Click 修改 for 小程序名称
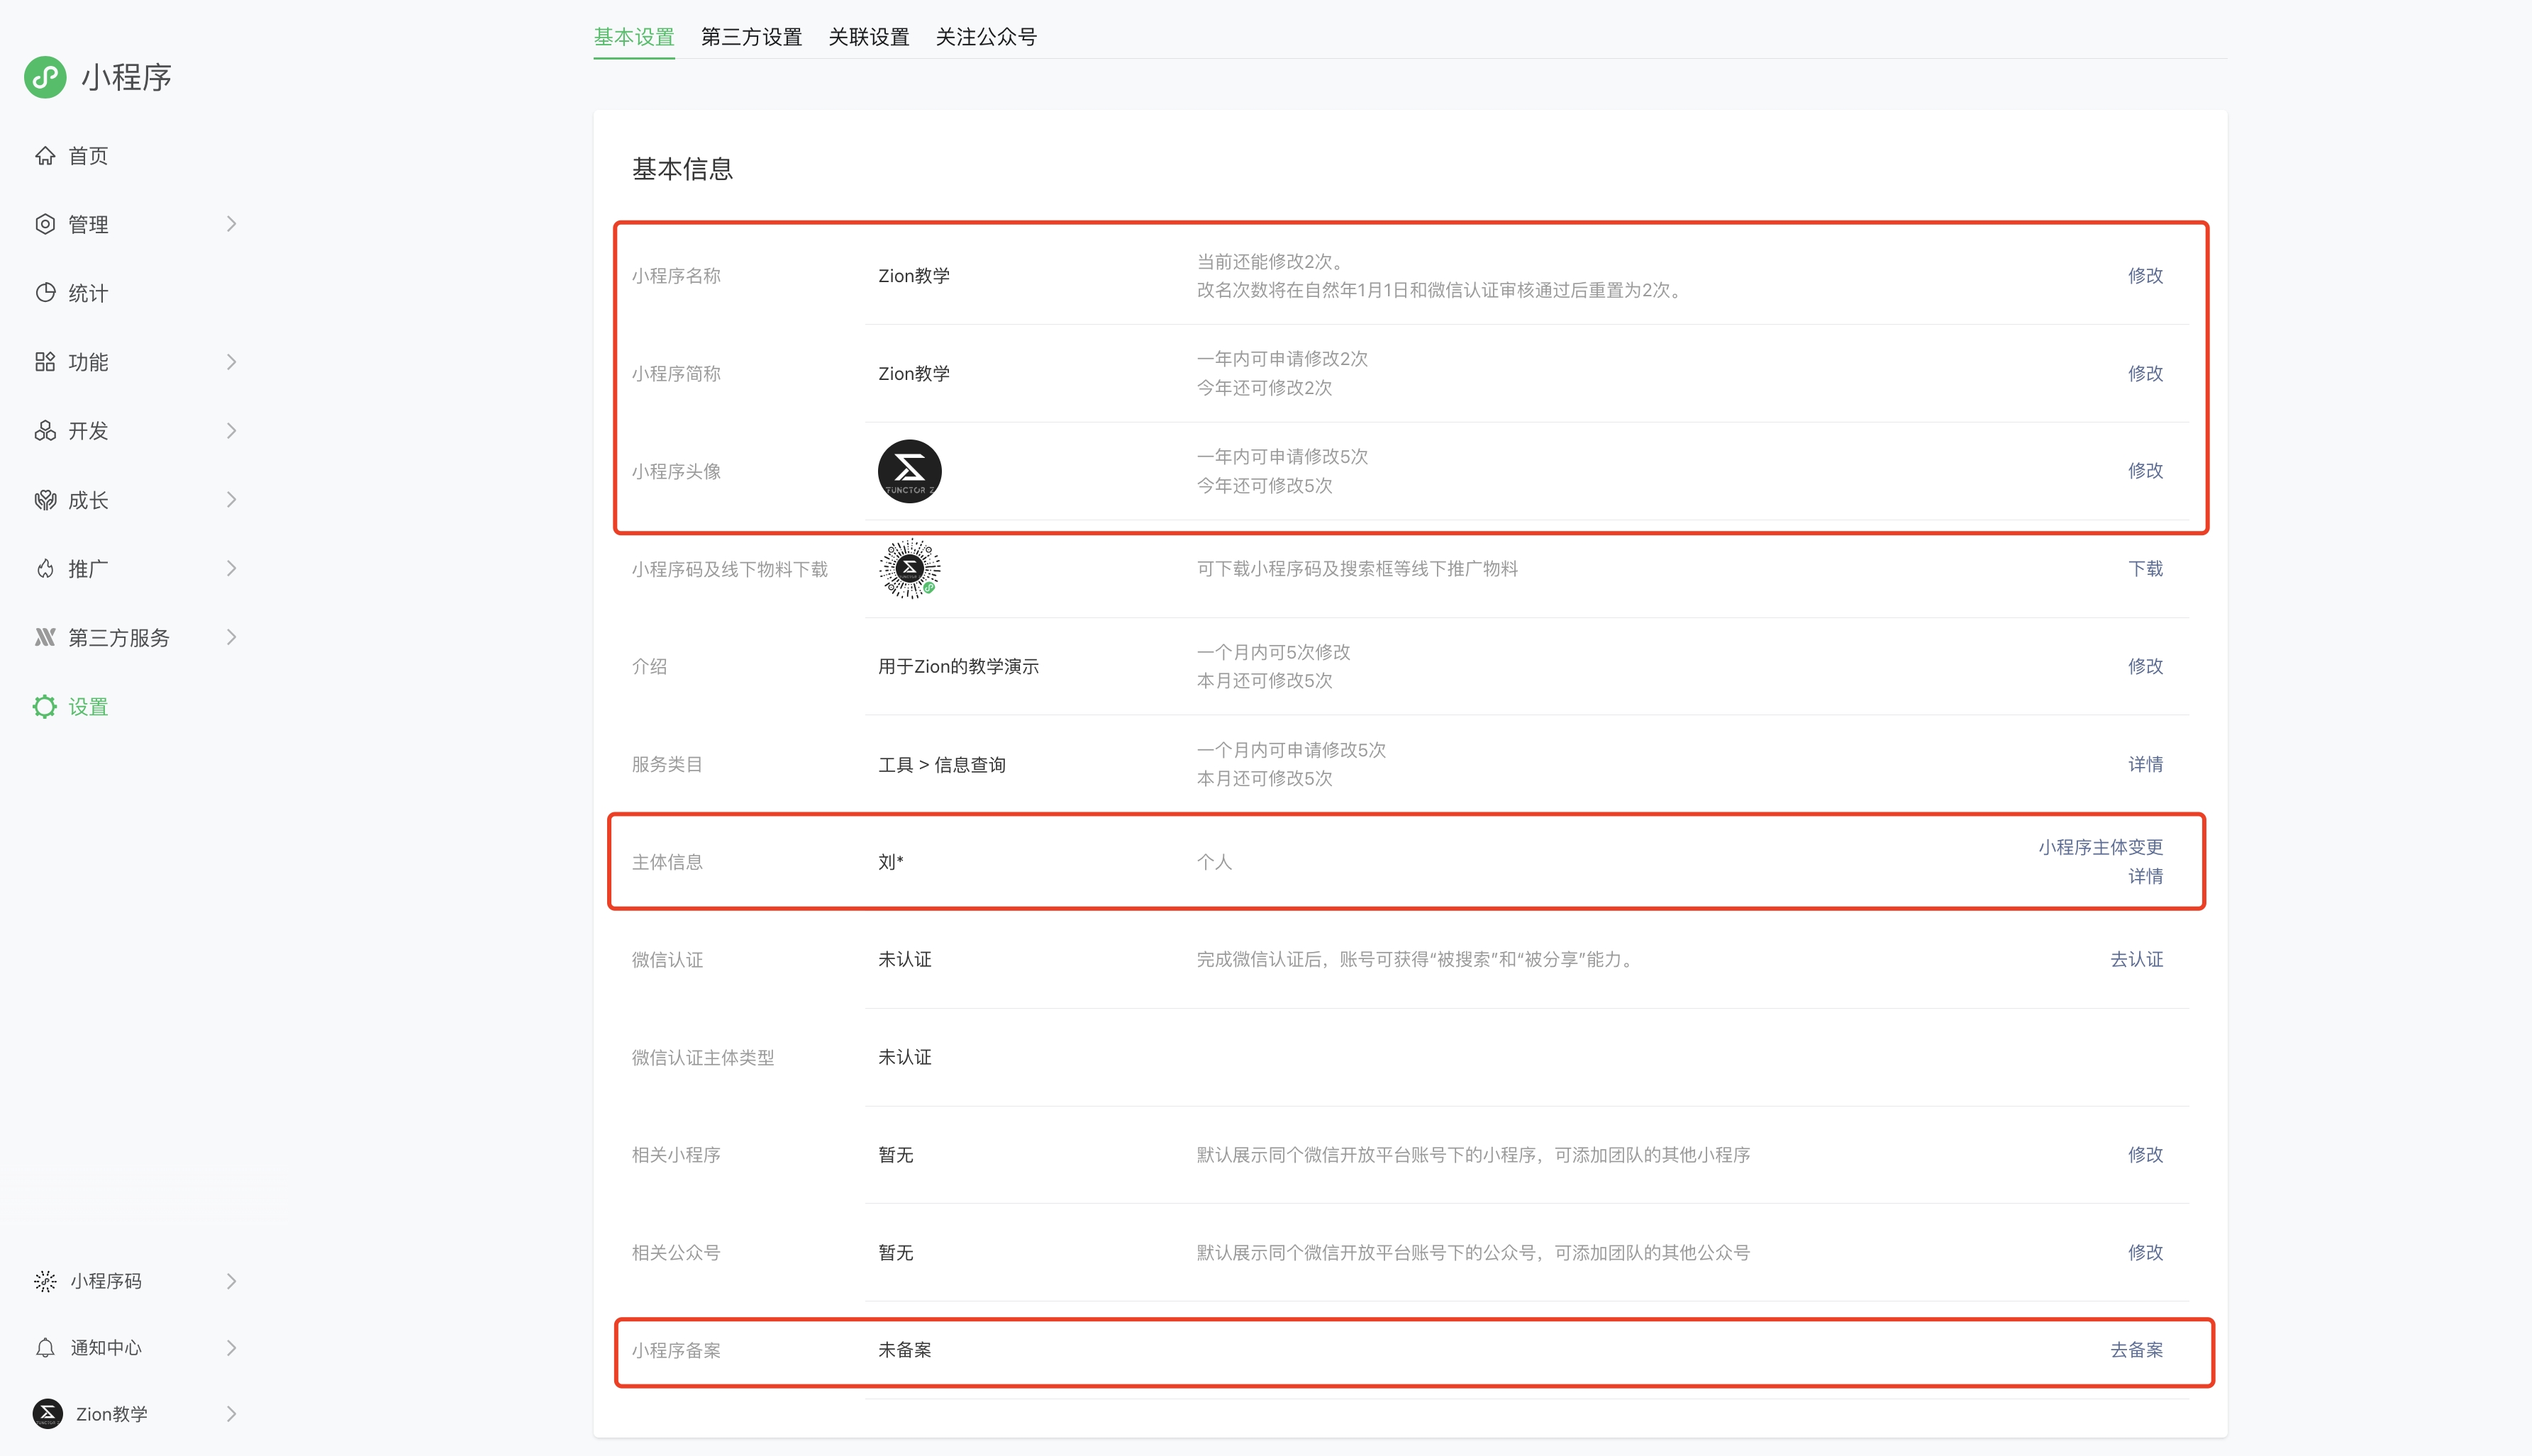The height and width of the screenshot is (1456, 2532). (x=2145, y=275)
